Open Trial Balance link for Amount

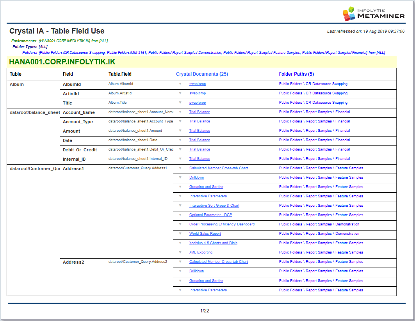(199, 131)
